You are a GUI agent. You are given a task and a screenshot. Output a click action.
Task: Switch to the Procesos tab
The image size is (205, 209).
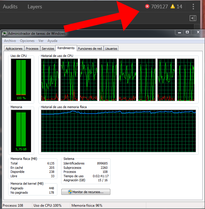(x=32, y=49)
